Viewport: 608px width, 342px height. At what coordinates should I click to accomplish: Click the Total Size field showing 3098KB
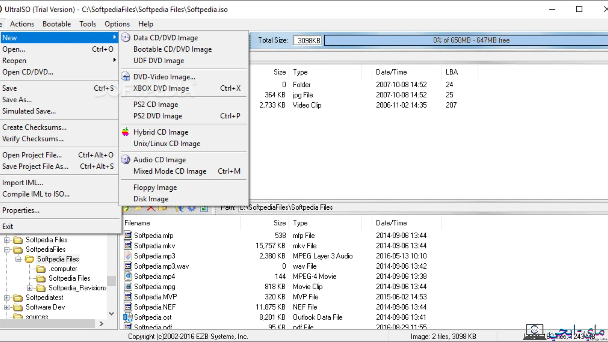coord(307,41)
